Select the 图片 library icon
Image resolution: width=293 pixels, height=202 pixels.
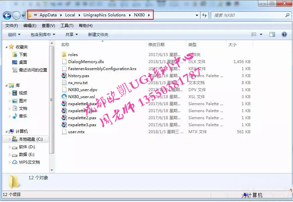pyautogui.click(x=15, y=101)
